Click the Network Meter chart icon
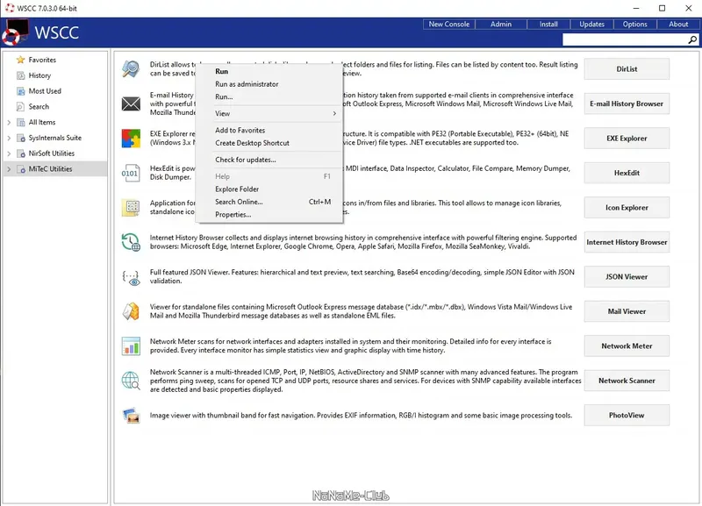Image resolution: width=702 pixels, height=506 pixels. click(x=131, y=346)
